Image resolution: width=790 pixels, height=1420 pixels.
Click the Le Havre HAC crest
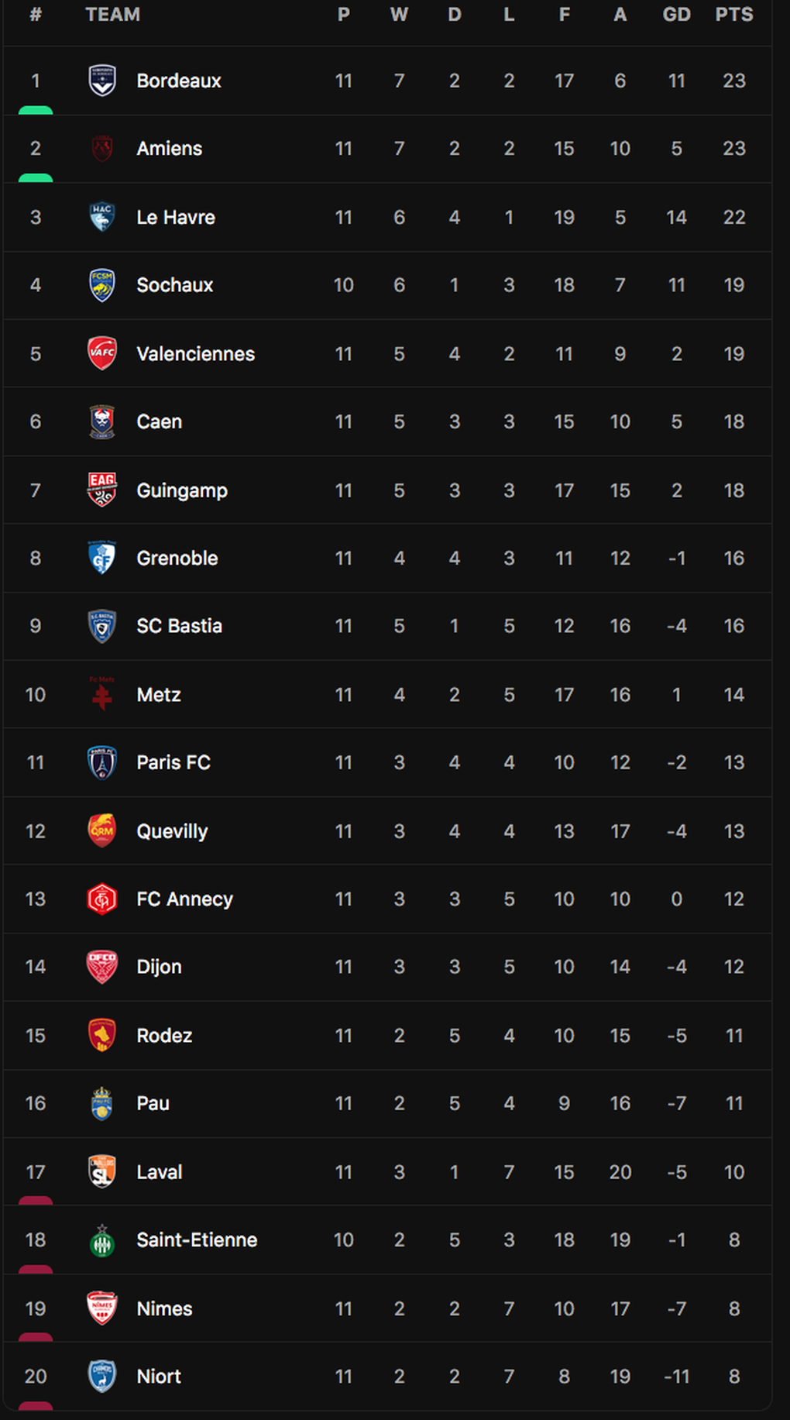(102, 217)
